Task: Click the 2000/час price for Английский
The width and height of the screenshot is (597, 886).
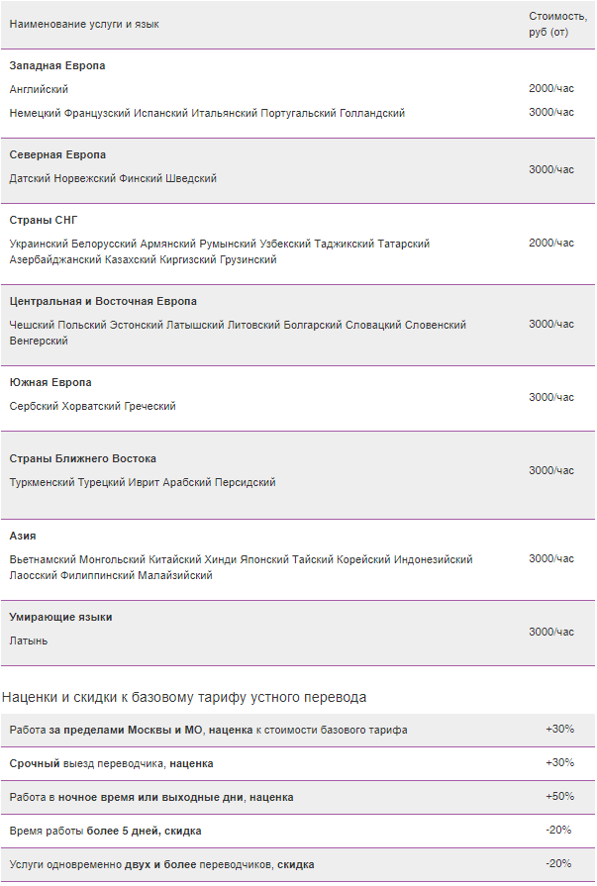Action: pos(551,88)
